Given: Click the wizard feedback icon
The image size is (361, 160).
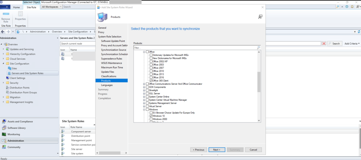Looking at the screenshot, I should click(260, 17).
